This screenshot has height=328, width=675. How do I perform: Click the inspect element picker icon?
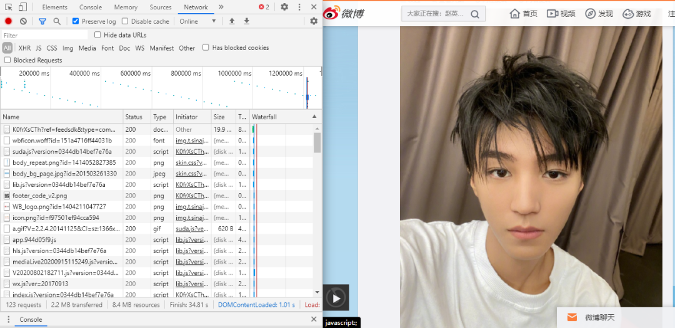[8, 7]
